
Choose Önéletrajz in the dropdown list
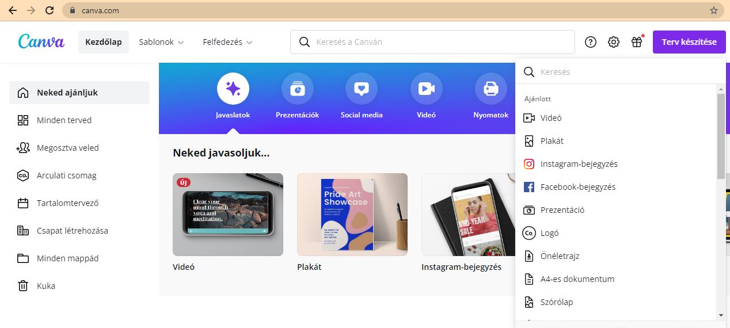pyautogui.click(x=616, y=256)
